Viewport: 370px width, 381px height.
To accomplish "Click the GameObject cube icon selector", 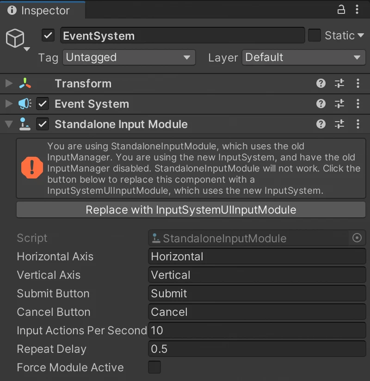I will pyautogui.click(x=16, y=39).
